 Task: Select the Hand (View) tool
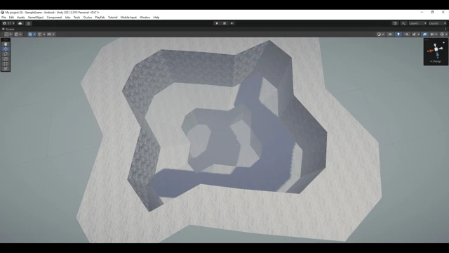pyautogui.click(x=6, y=44)
